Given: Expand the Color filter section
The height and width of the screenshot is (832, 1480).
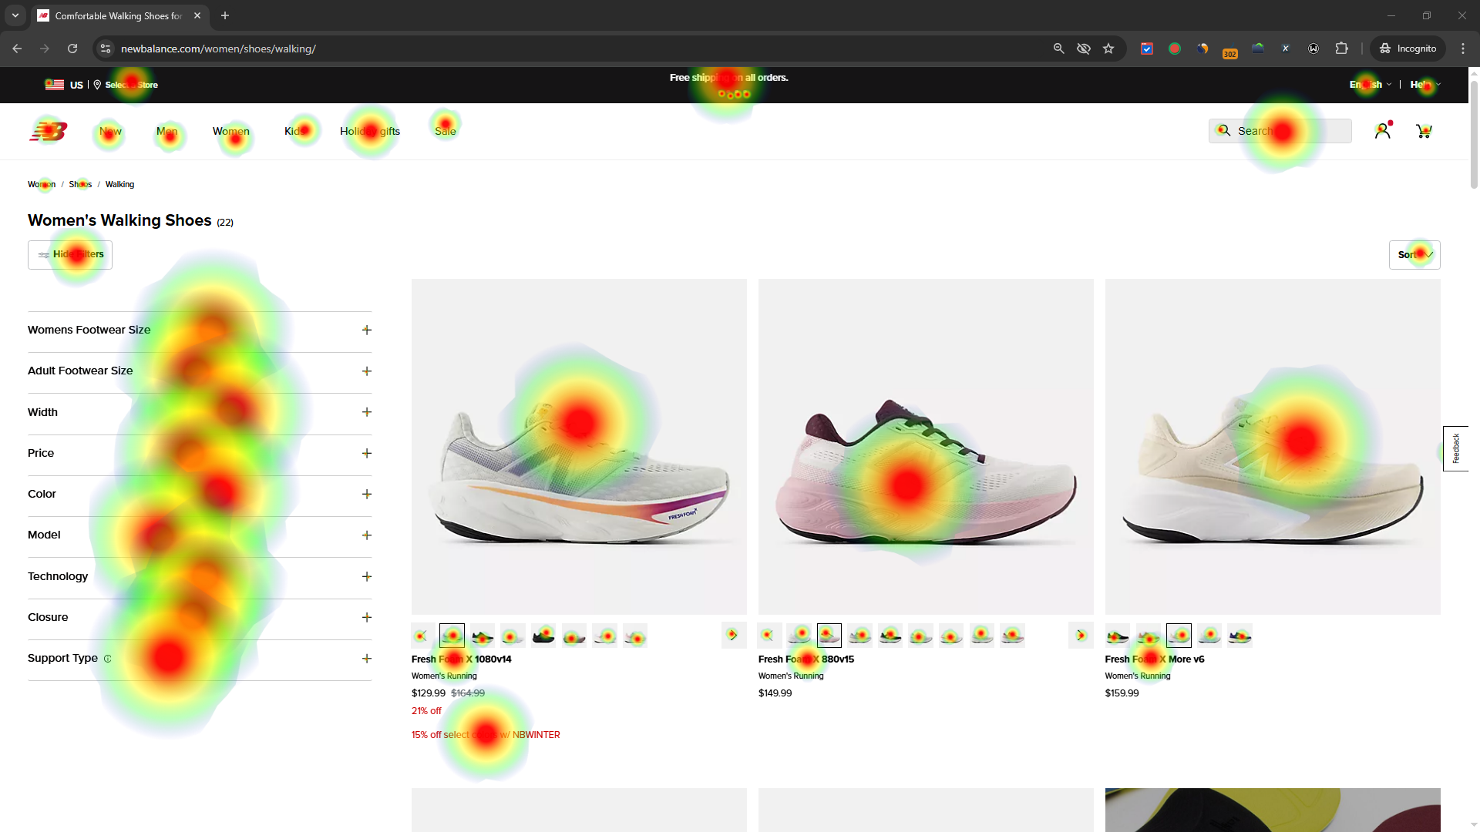Looking at the screenshot, I should click(200, 494).
